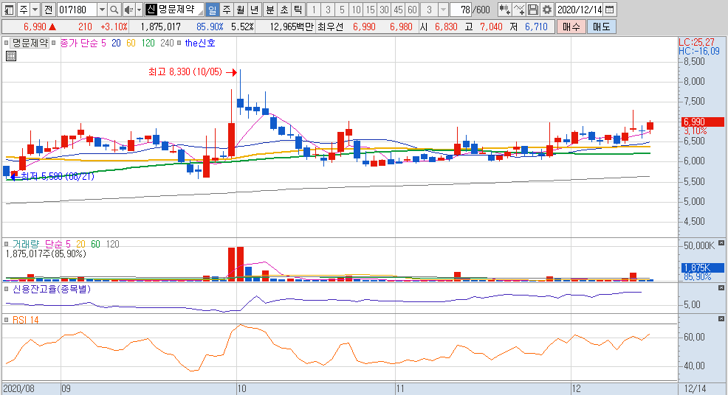Click the small square before the신호

coord(179,43)
